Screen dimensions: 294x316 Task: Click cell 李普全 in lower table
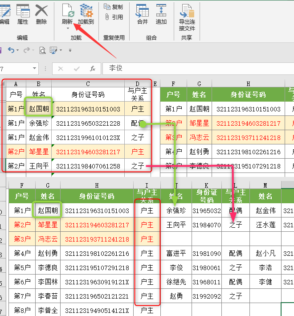click(x=48, y=310)
